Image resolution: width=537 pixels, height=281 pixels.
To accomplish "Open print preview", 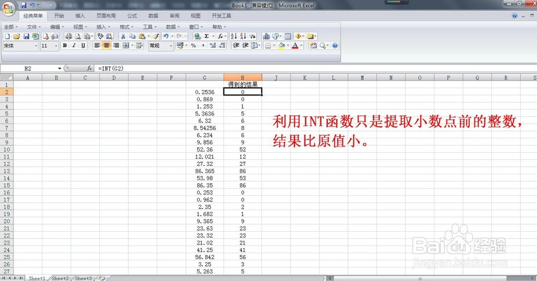I will pos(78,36).
